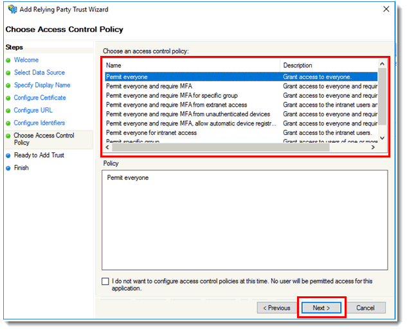
Task: Open the Configure Certificate step
Action: (x=40, y=98)
